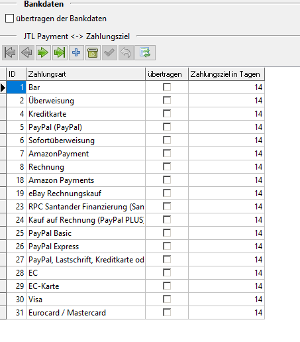Add new payment record plus icon

[76, 52]
